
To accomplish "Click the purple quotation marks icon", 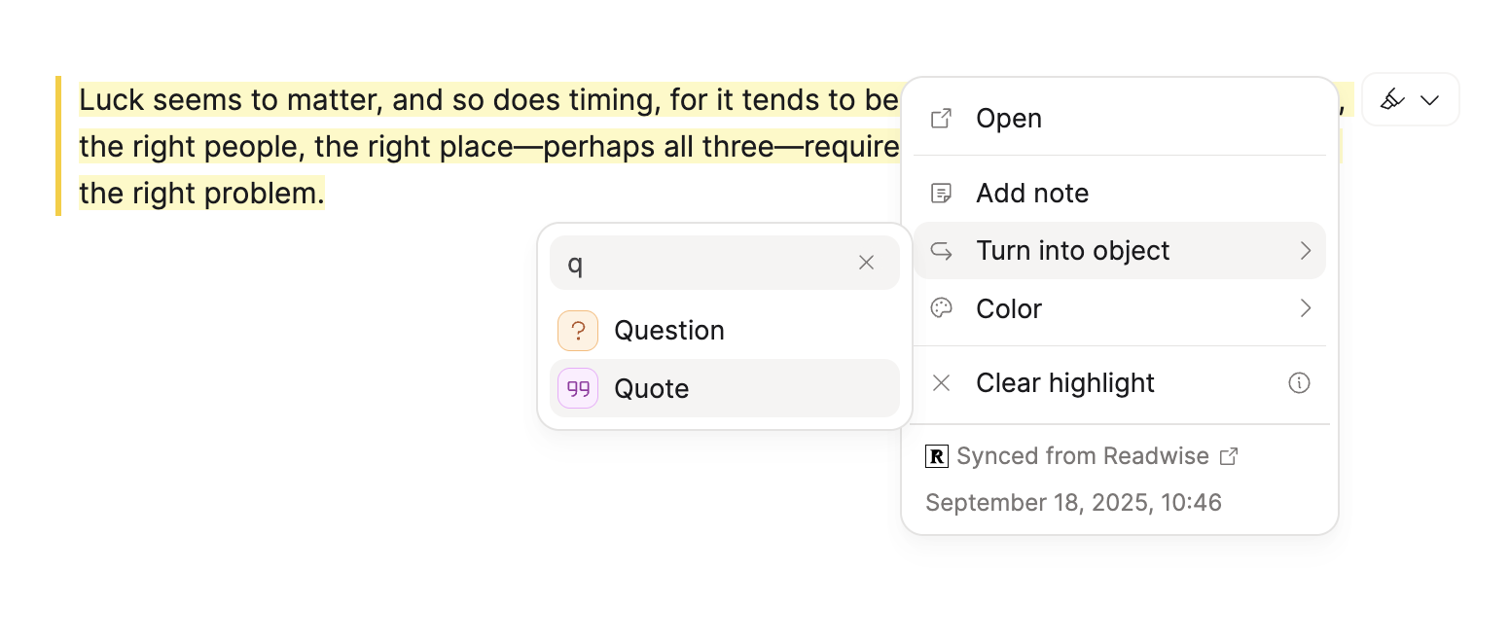I will (578, 389).
